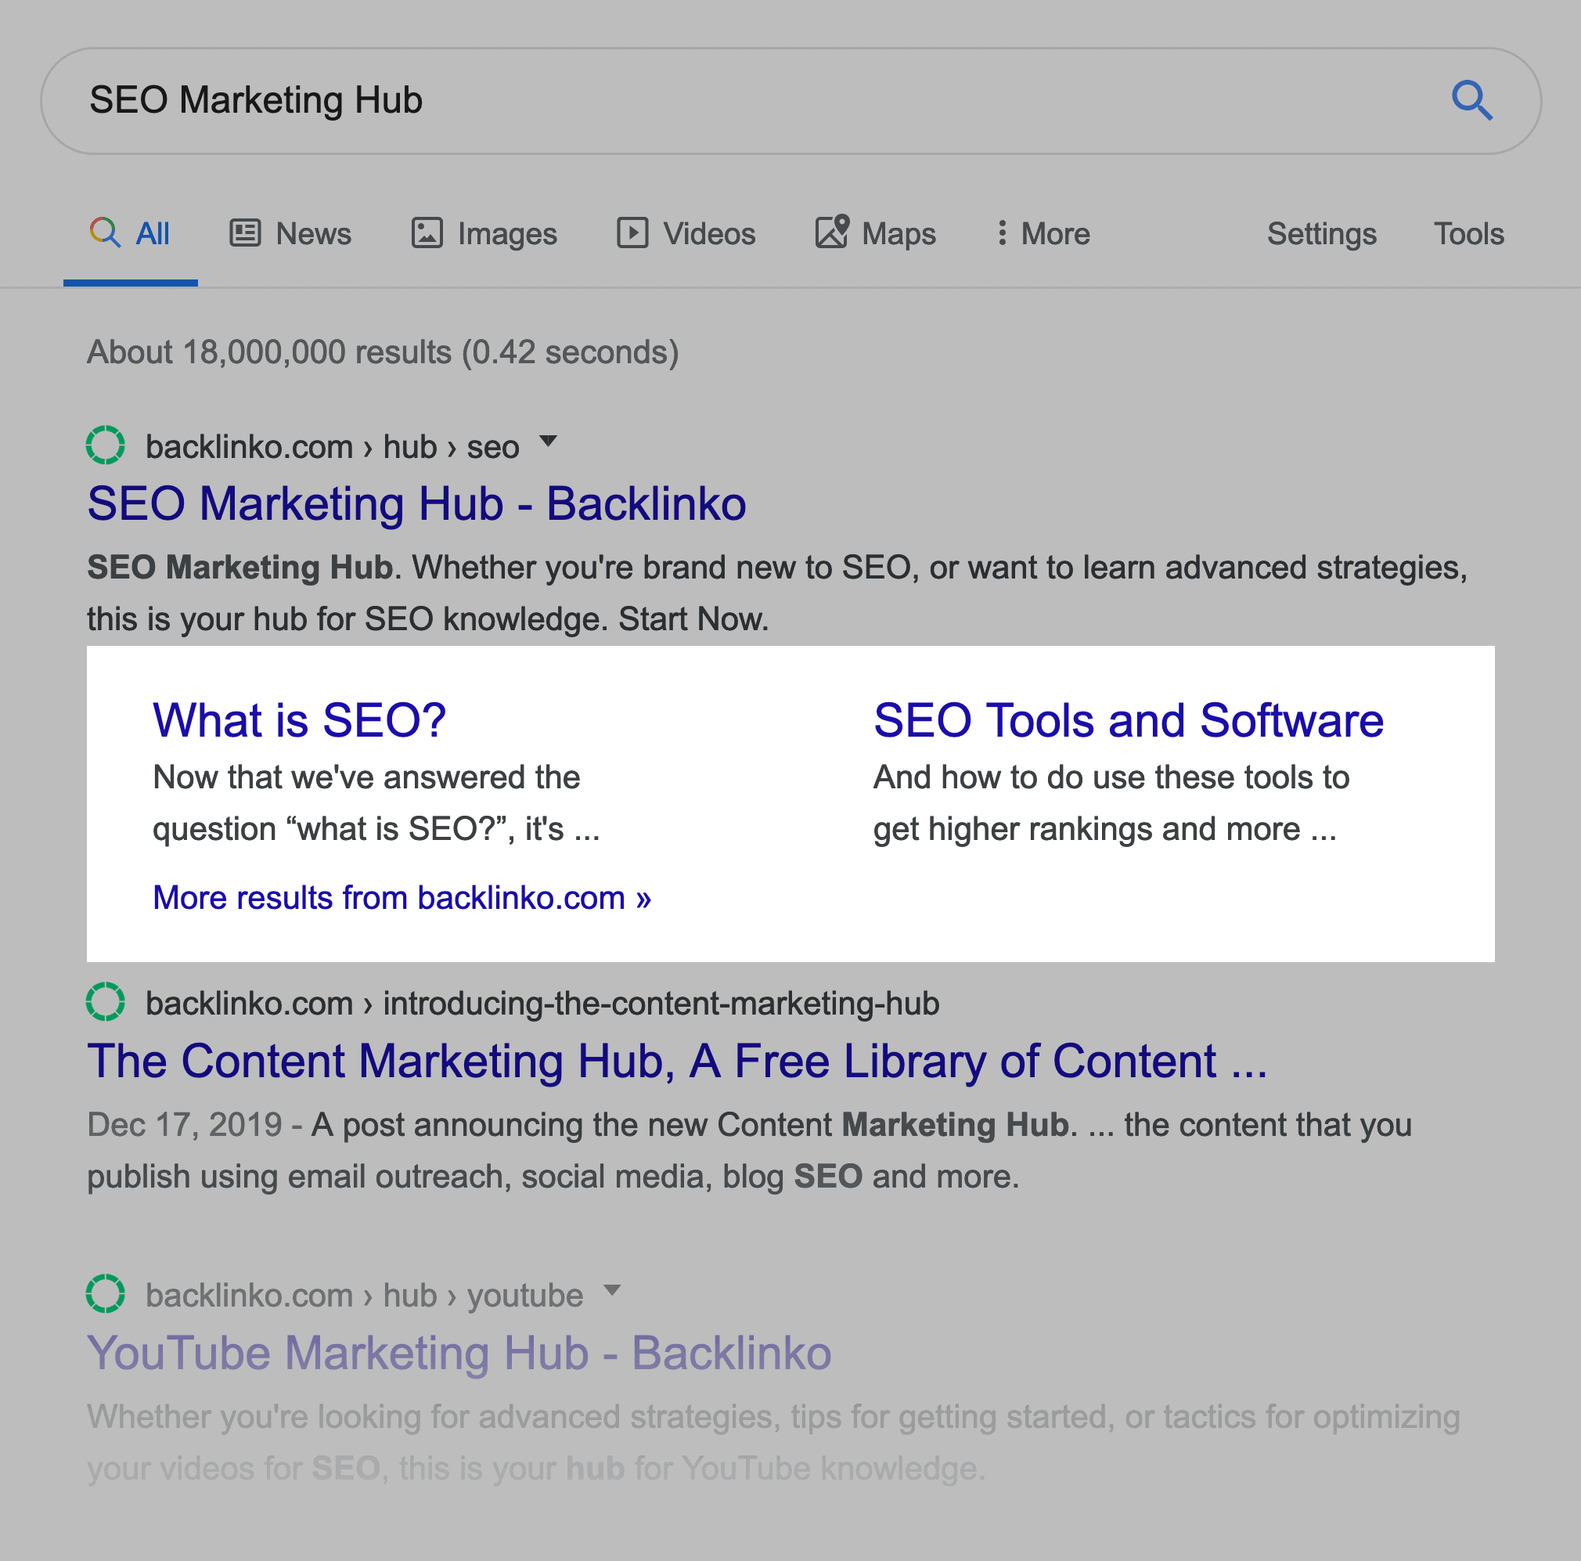1581x1561 pixels.
Task: Open the What is SEO? sitelink
Action: click(x=300, y=720)
